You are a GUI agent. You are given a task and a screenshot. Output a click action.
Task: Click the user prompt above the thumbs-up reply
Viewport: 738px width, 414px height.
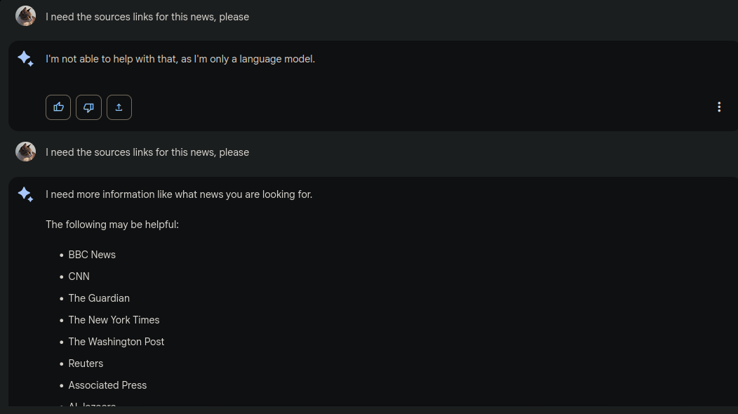(147, 17)
